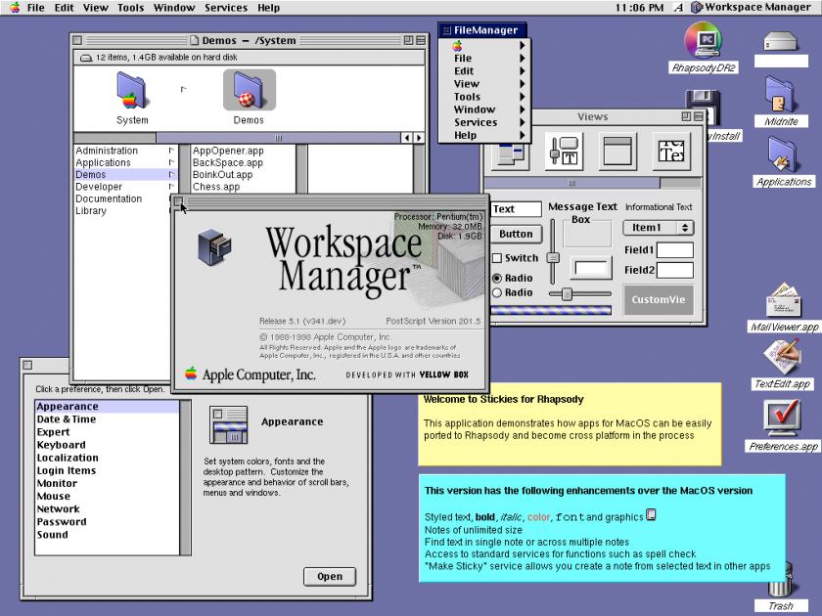This screenshot has width=822, height=616.
Task: Select the window palette icon in Views
Action: 617,152
